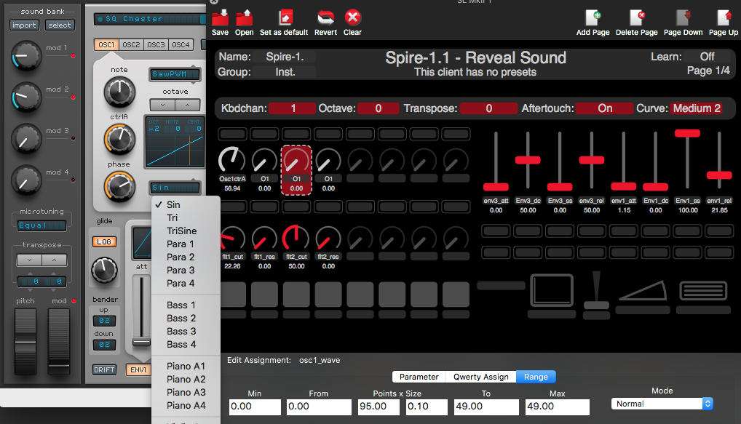Choose Tri from waveform menu
This screenshot has width=741, height=424.
(x=186, y=217)
